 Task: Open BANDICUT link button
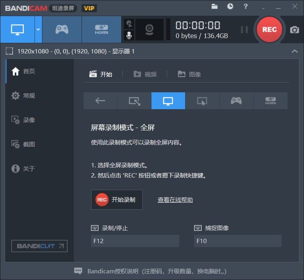pos(39,246)
